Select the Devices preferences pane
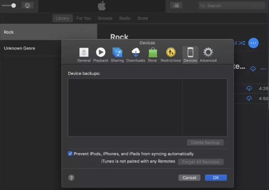This screenshot has height=190, width=269. (190, 55)
